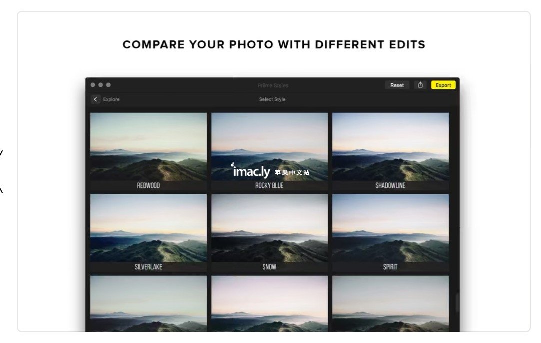Choose the Shadowline style preview
Screen dimensions: 541x343
(391, 151)
